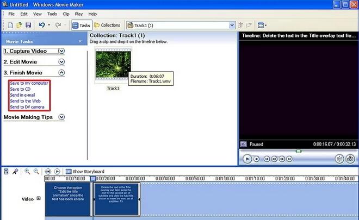The width and height of the screenshot is (359, 220).
Task: Open a project with the folder icon
Action: click(19, 25)
